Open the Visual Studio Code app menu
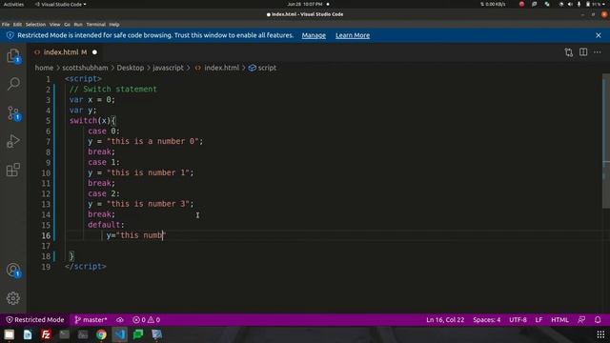 coord(61,4)
